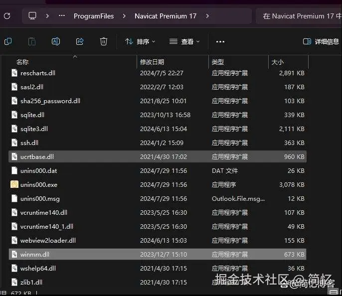Screen dimensions: 342x296
Task: Sort by 名称 column header
Action: (x=22, y=62)
